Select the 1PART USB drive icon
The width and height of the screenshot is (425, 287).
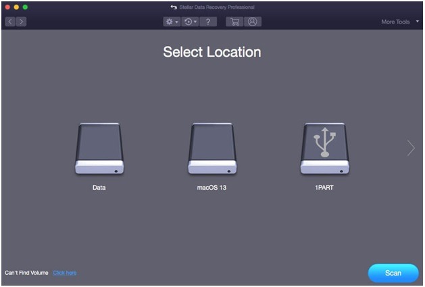pos(325,149)
